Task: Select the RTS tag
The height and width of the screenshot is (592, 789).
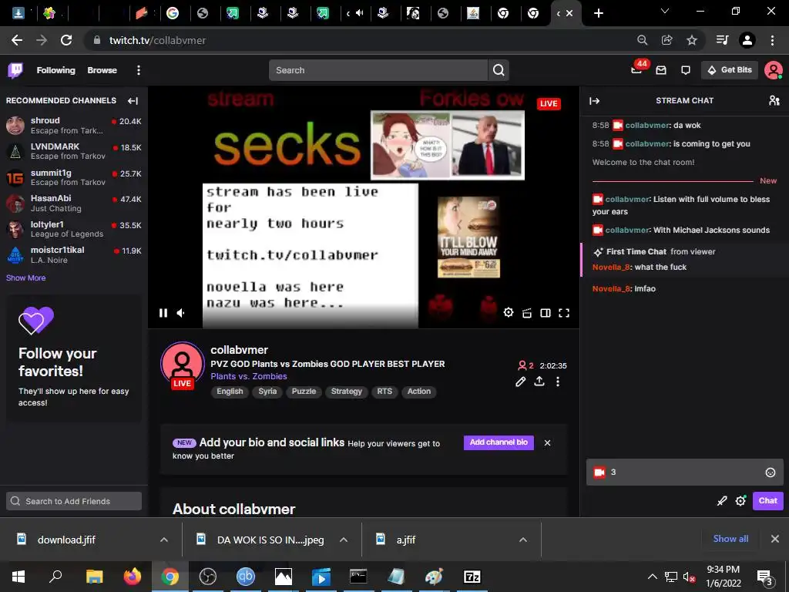Action: click(x=384, y=392)
